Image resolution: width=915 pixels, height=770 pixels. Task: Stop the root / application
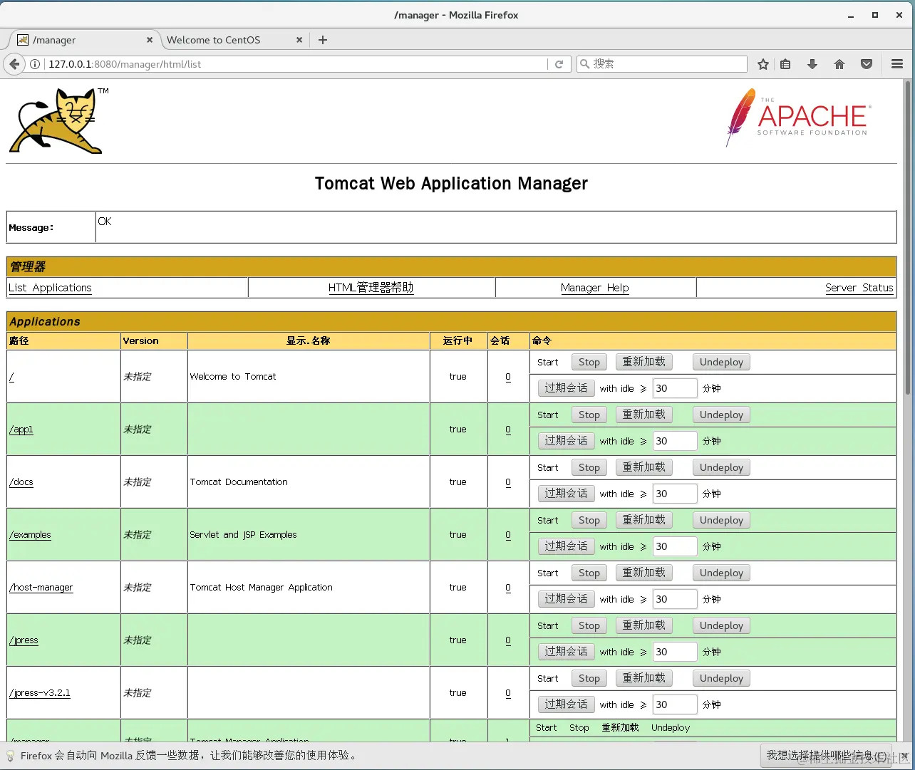[589, 362]
